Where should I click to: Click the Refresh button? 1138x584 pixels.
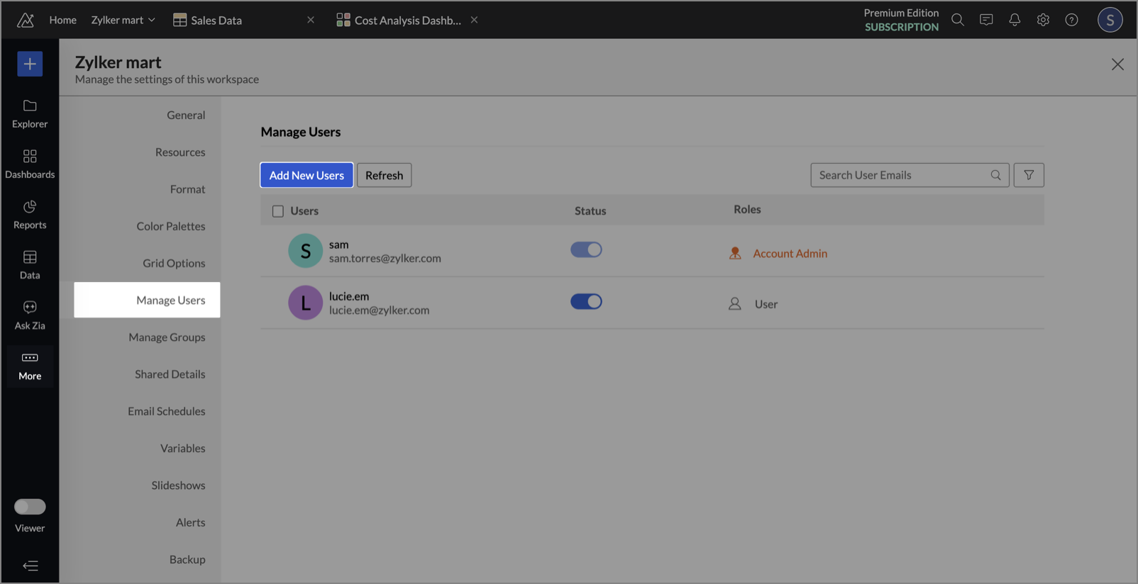click(384, 175)
